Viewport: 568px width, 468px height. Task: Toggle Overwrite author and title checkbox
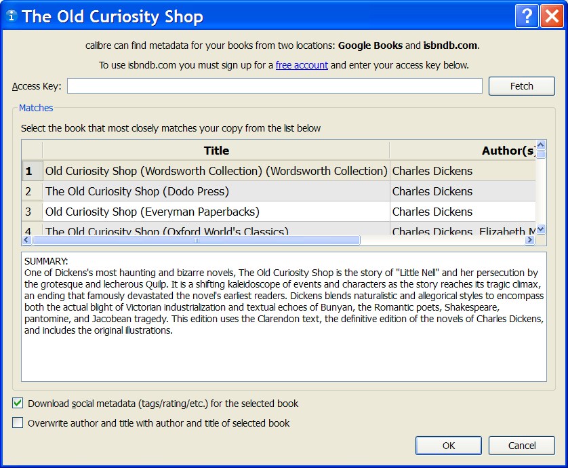[x=18, y=423]
